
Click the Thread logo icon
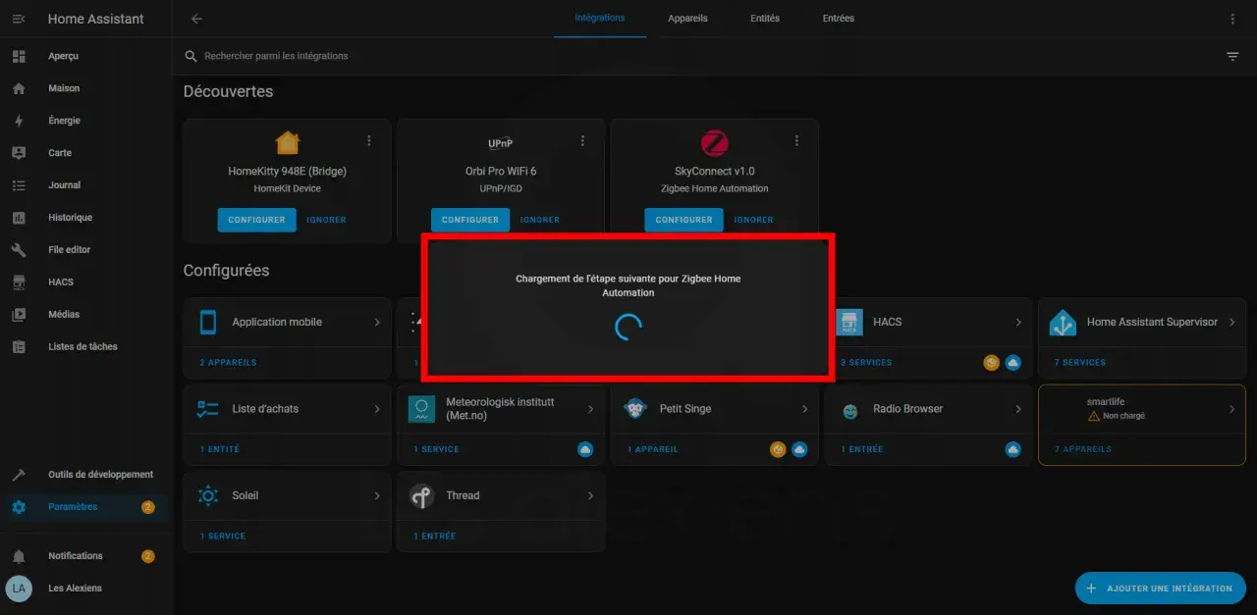422,496
